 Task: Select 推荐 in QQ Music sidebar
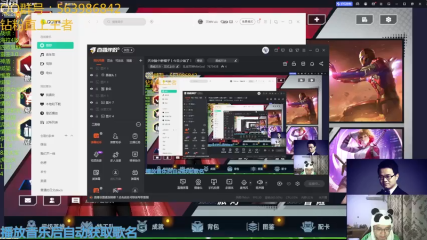pyautogui.click(x=56, y=45)
